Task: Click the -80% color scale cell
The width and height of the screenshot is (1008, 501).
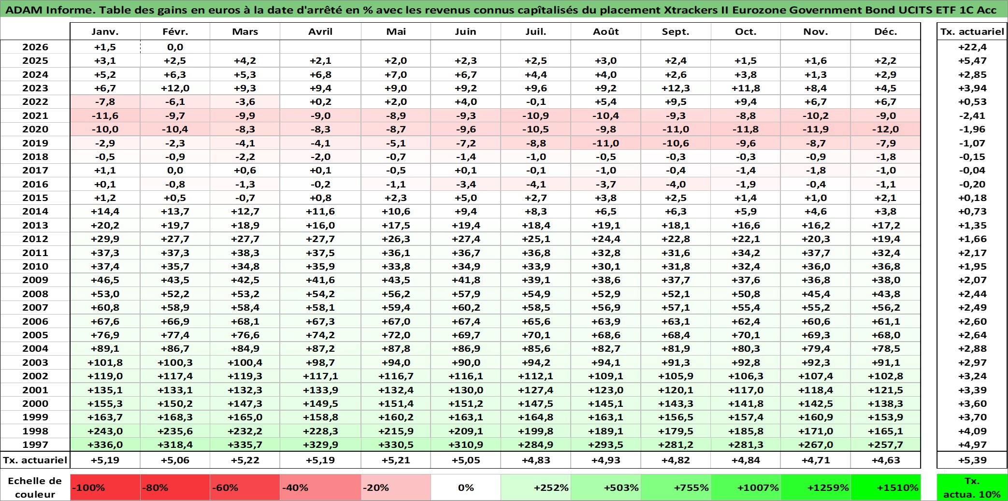Action: coord(175,487)
